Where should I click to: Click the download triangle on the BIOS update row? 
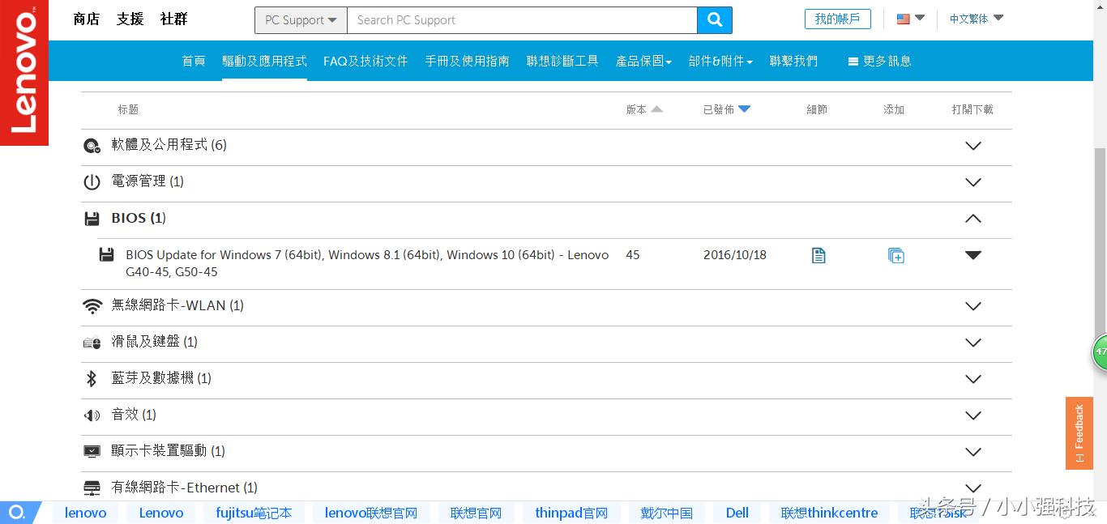click(972, 254)
